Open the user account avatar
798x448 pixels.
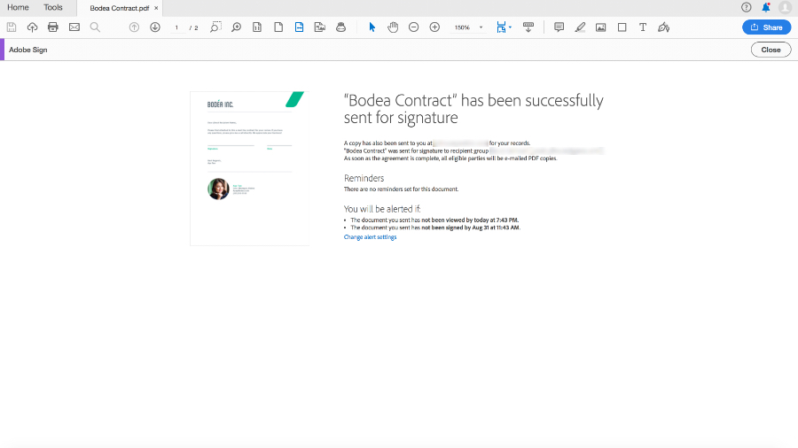click(786, 7)
